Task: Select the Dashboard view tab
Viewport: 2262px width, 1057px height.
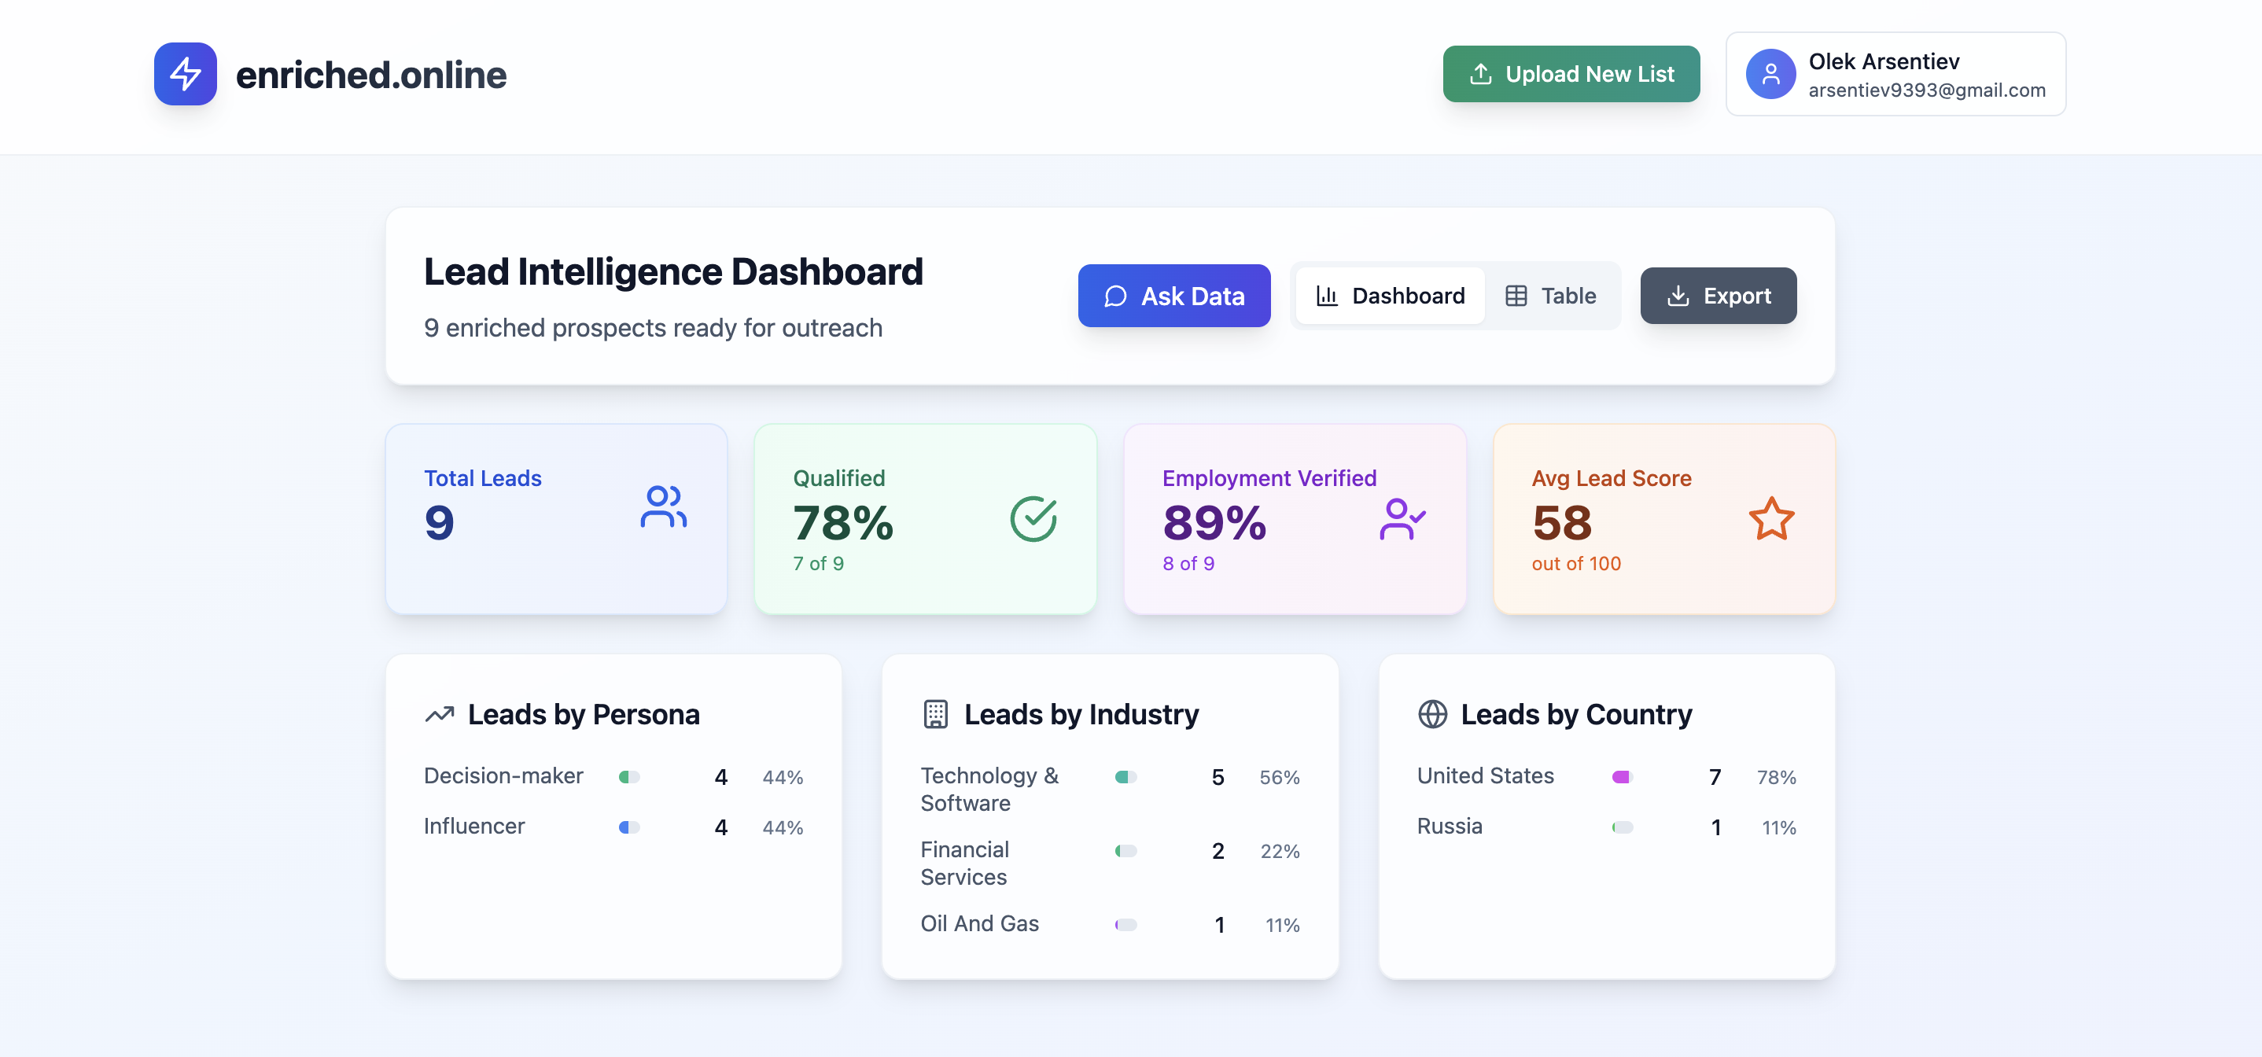Action: (x=1391, y=296)
